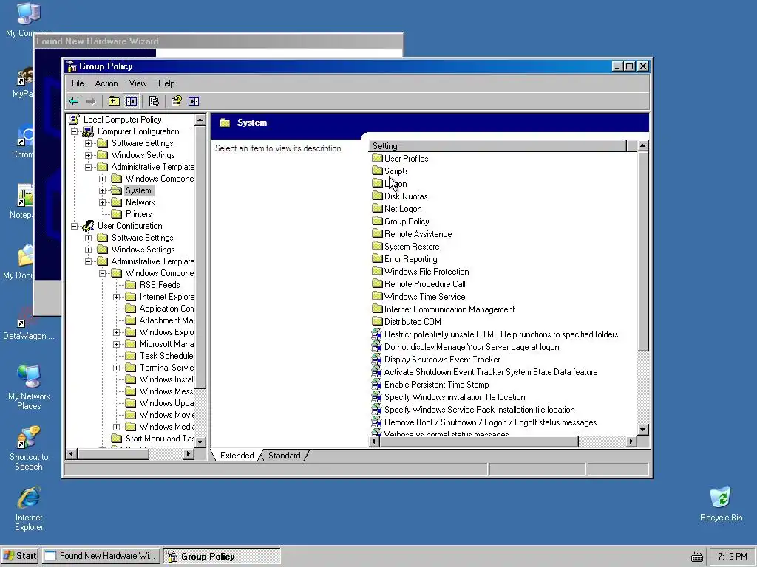This screenshot has width=757, height=567.
Task: Click the Export List toolbar icon
Action: click(x=154, y=101)
